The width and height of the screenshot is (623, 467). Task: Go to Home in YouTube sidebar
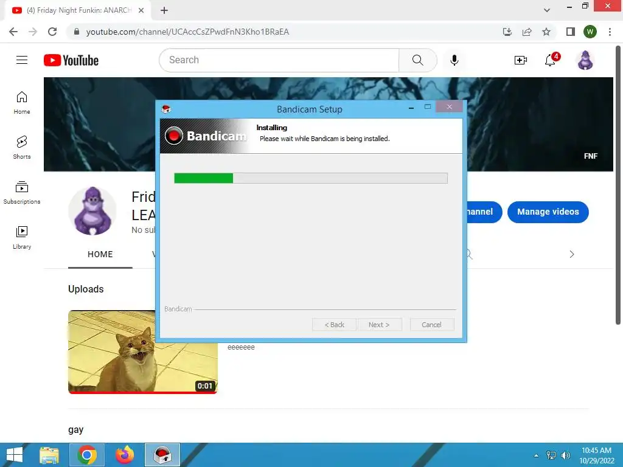tap(22, 103)
